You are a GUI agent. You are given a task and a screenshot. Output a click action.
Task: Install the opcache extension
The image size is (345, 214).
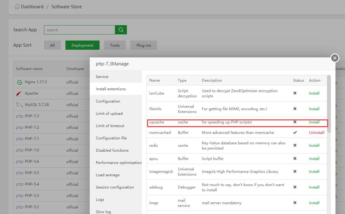(314, 122)
